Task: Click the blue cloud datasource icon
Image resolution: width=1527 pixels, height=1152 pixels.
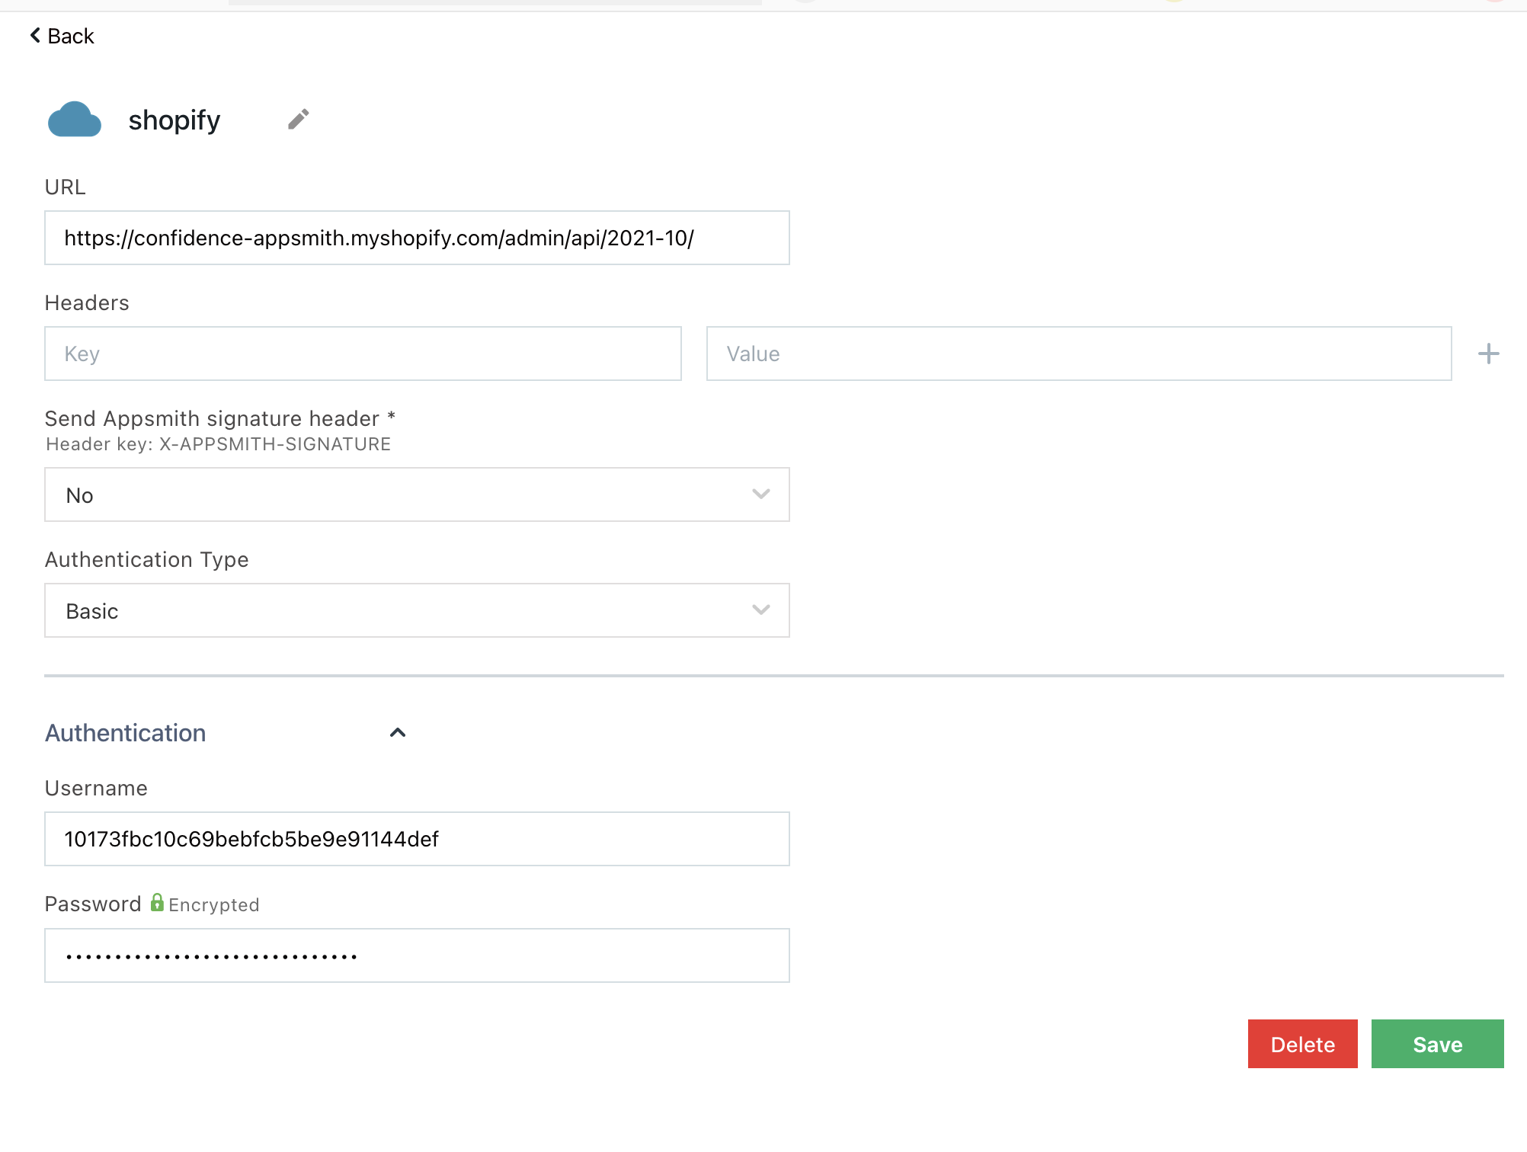Action: pyautogui.click(x=74, y=120)
